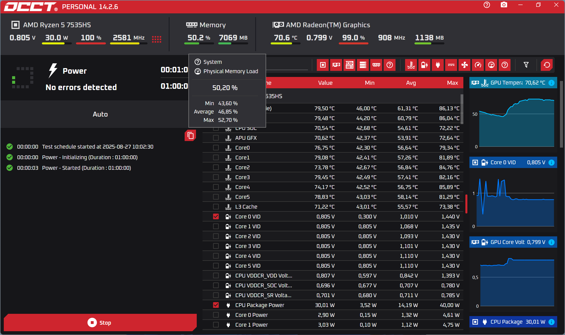The image size is (565, 335).
Task: Open GPU Temperature graph info button
Action: tap(552, 83)
